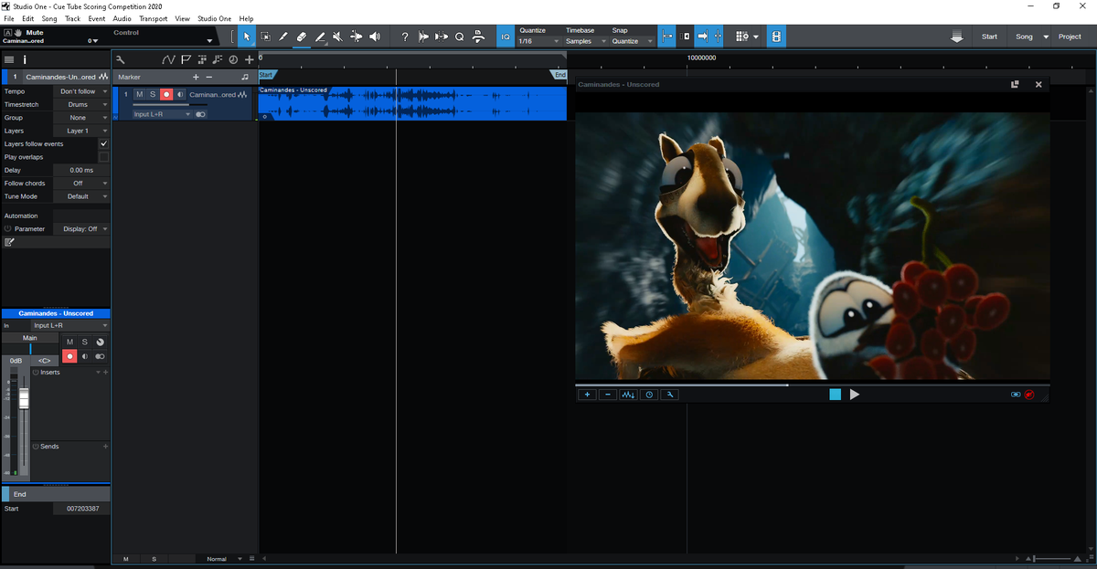The image size is (1097, 569).
Task: Stop the video in the player
Action: [x=835, y=395]
